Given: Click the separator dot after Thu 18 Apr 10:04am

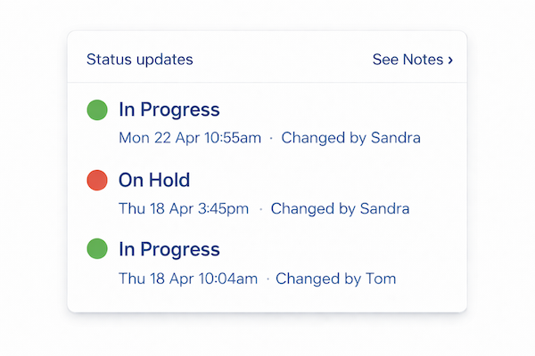Looking at the screenshot, I should pyautogui.click(x=267, y=279).
